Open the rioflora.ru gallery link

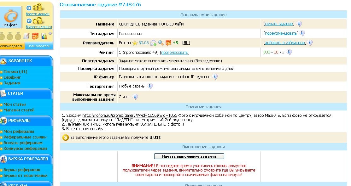pyautogui.click(x=130, y=116)
